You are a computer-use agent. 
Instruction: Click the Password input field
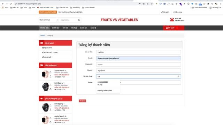click(139, 64)
